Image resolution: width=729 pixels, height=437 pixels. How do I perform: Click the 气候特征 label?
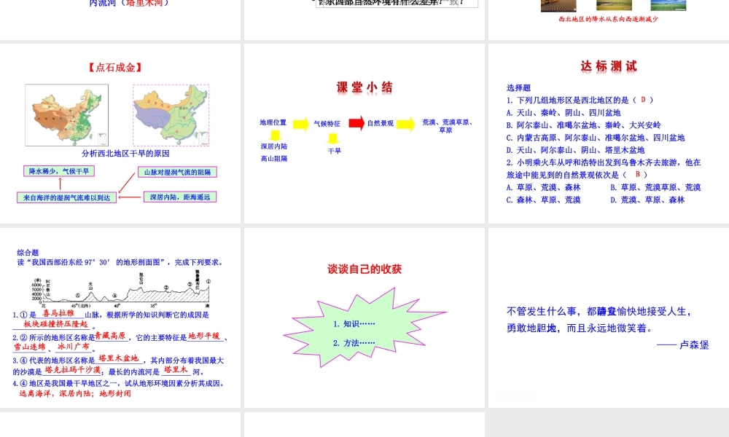[x=327, y=124]
